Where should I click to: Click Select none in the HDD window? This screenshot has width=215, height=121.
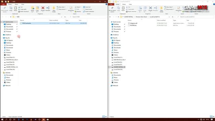(x=87, y=9)
